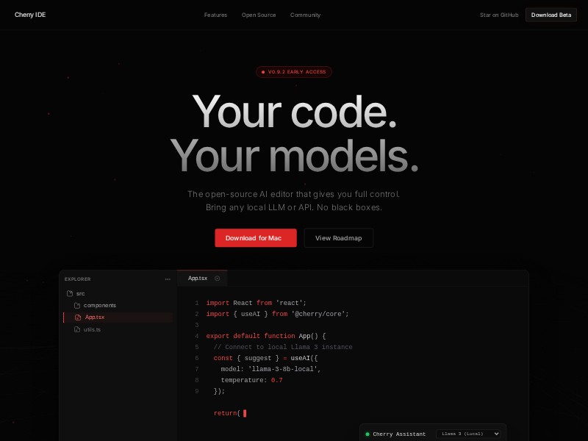Image resolution: width=588 pixels, height=441 pixels.
Task: Click the Star on GitHub link
Action: click(499, 15)
